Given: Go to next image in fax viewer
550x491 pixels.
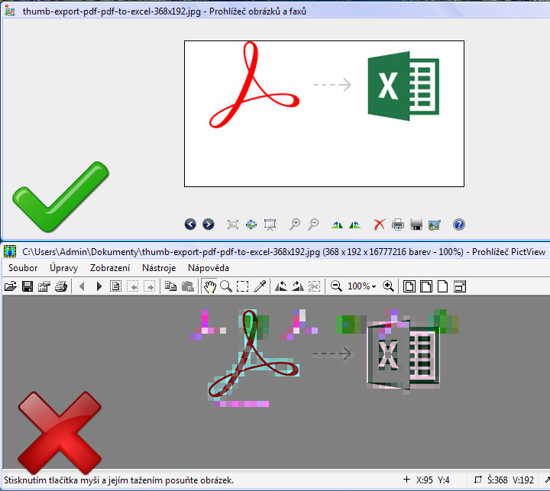Looking at the screenshot, I should pos(209,224).
